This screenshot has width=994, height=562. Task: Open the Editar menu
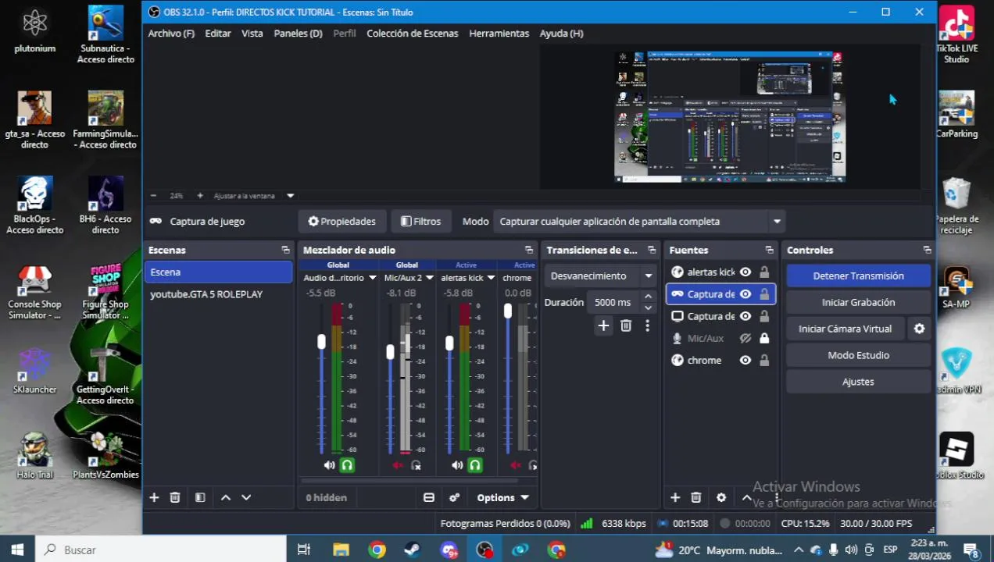coord(218,34)
